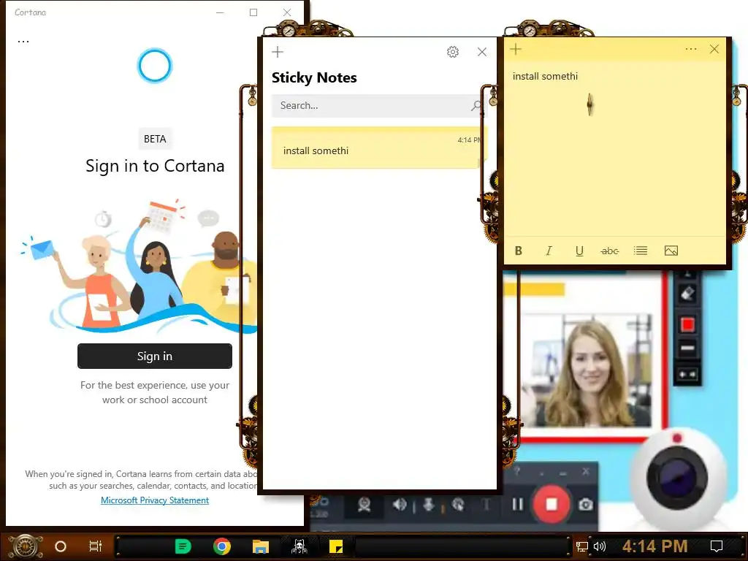
Task: Close the recorder toolbar window
Action: tap(586, 471)
